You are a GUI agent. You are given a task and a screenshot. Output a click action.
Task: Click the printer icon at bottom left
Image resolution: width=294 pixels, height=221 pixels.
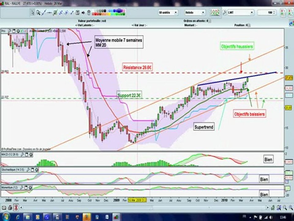tap(10, 207)
